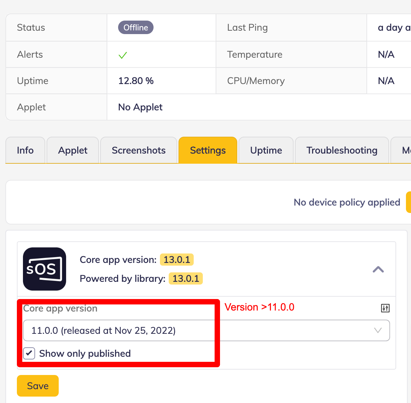Click the green Alerts checkmark icon
This screenshot has width=411, height=403.
pyautogui.click(x=123, y=55)
